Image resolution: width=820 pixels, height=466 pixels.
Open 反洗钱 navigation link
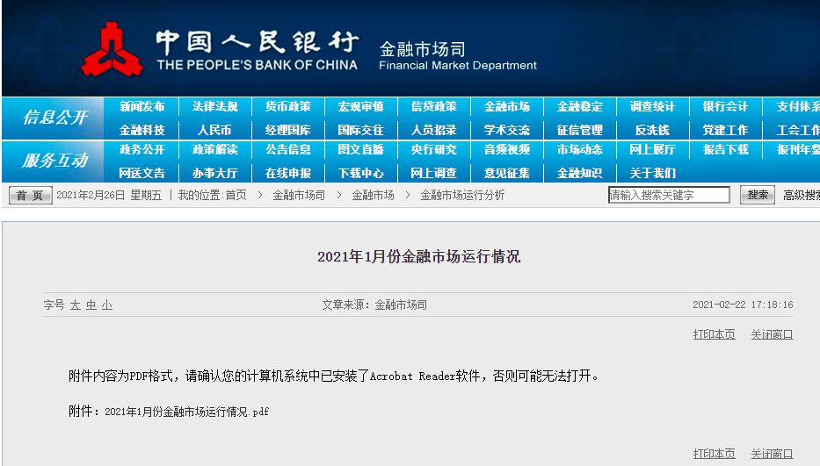653,130
